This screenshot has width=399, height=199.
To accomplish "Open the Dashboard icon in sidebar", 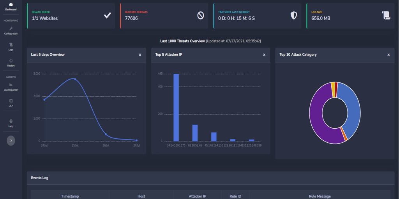I will [11, 4].
